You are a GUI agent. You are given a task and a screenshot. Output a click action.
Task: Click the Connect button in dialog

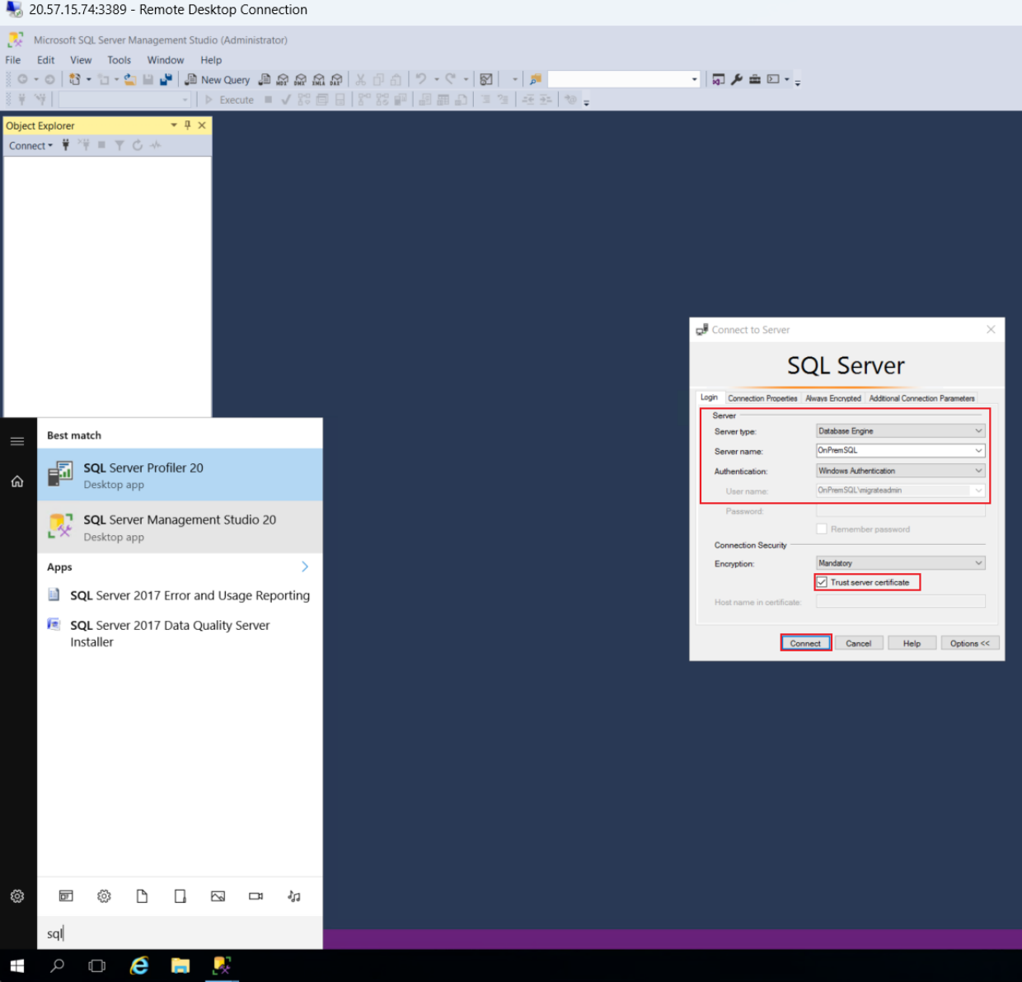(x=805, y=643)
